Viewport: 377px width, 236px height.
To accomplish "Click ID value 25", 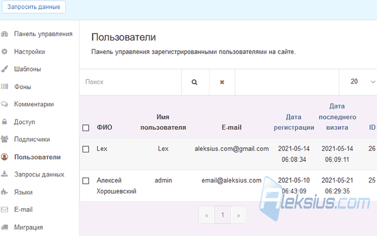I will [x=372, y=180].
